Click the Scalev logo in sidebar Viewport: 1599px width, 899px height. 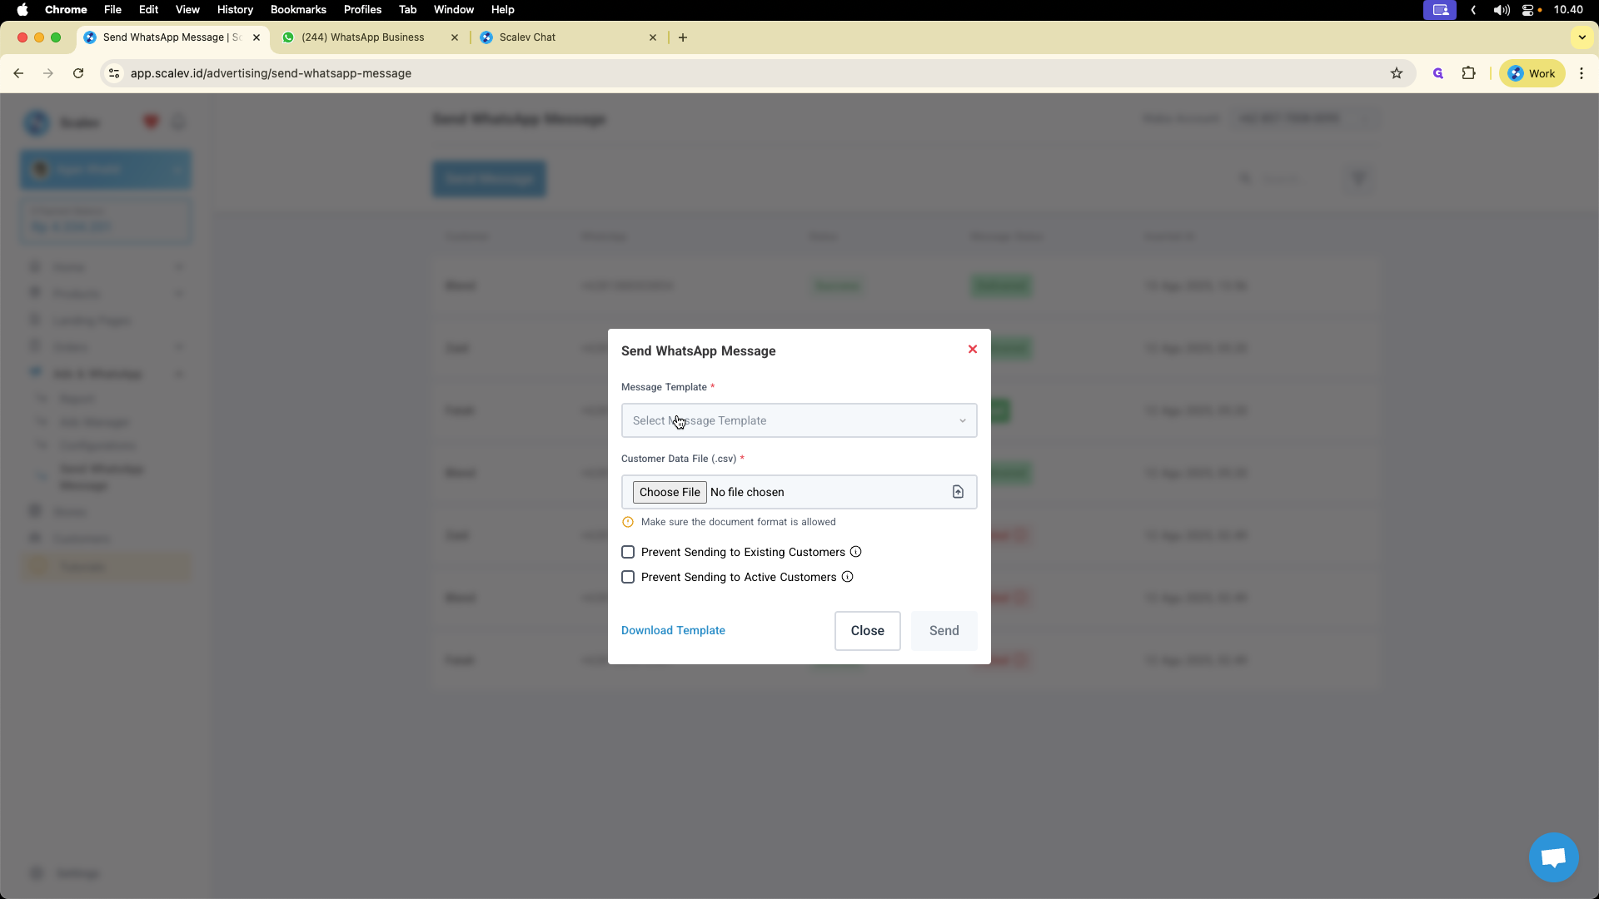[35, 122]
